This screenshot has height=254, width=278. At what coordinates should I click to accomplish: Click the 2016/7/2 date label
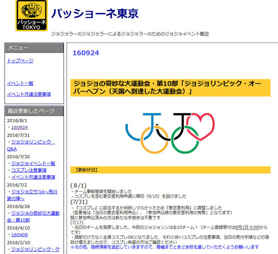(17, 185)
